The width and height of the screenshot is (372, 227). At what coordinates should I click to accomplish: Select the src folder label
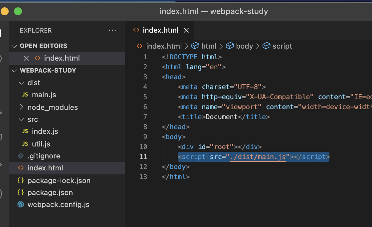33,119
